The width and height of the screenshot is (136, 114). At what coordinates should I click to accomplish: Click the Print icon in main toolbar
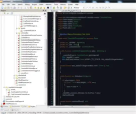click(x=15, y=8)
